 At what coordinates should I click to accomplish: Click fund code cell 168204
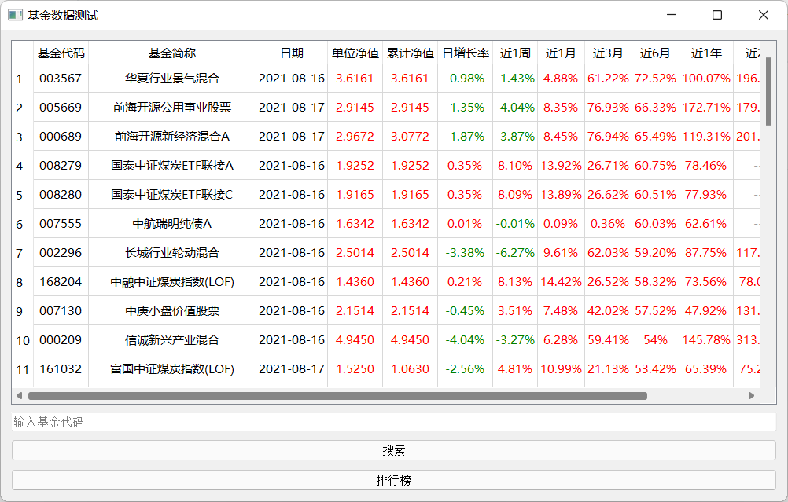(61, 282)
